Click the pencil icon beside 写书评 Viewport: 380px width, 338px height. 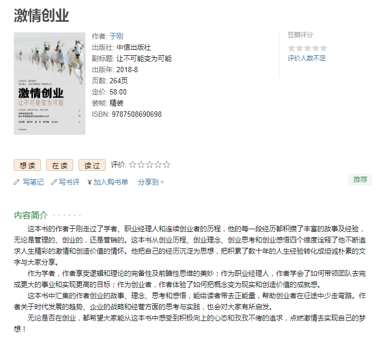(54, 182)
